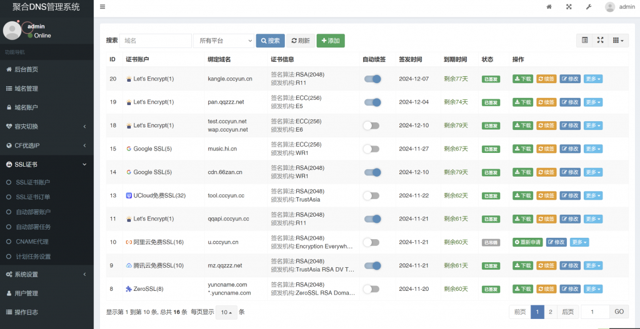Click the Google icon in row 15

point(129,149)
